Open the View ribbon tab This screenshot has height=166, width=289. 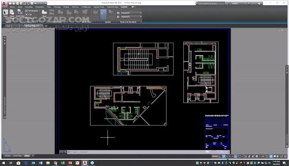tap(49, 7)
